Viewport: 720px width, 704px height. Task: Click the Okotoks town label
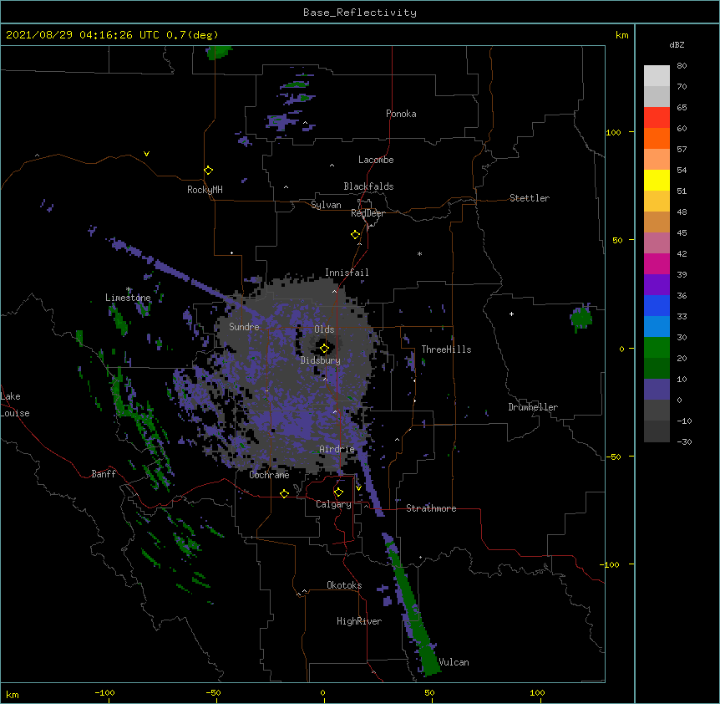[344, 585]
